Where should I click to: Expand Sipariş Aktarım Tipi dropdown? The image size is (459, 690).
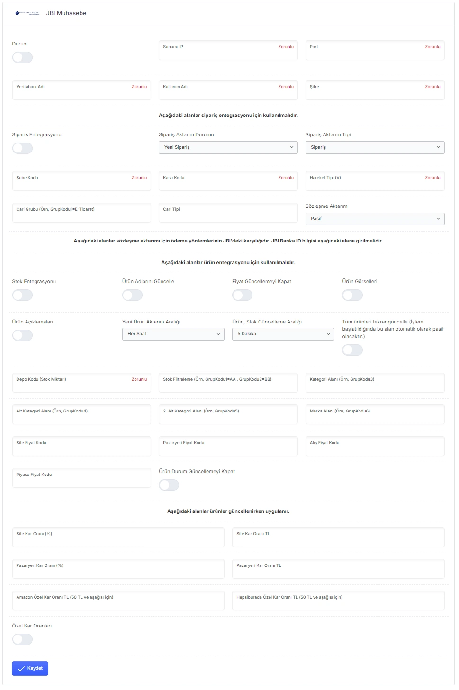coord(375,147)
